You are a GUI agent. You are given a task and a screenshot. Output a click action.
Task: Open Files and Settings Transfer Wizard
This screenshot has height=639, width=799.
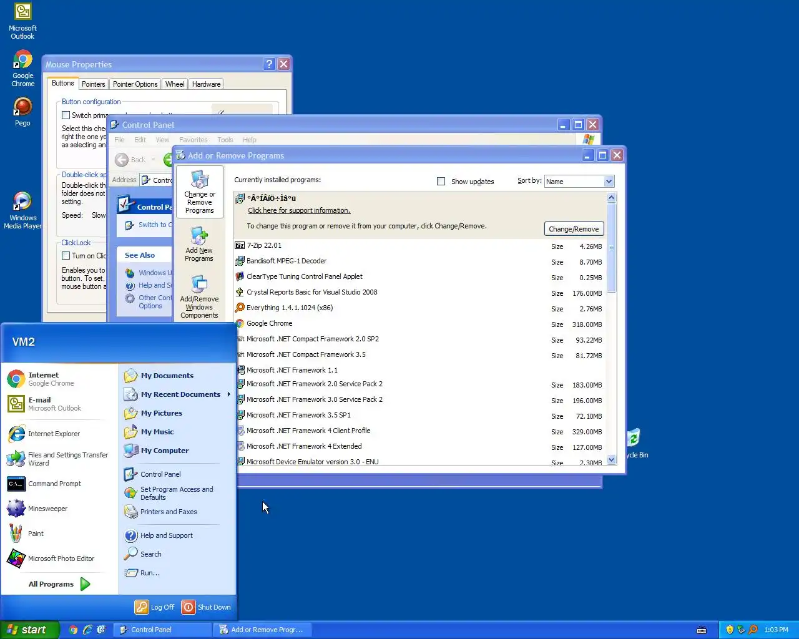point(60,459)
